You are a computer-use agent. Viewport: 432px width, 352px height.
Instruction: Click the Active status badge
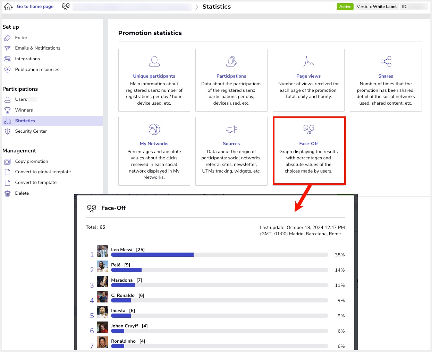coord(345,7)
